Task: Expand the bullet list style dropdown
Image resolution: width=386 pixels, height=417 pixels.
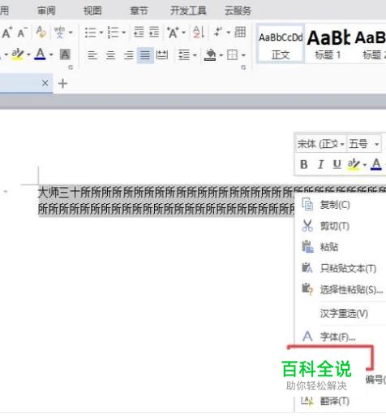Action: (101, 33)
